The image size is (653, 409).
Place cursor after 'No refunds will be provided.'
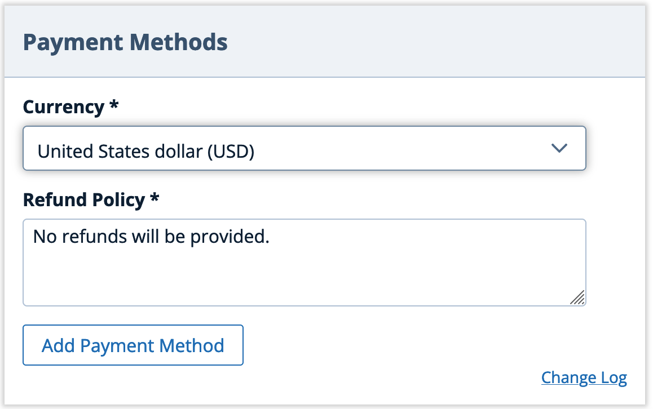coord(272,237)
